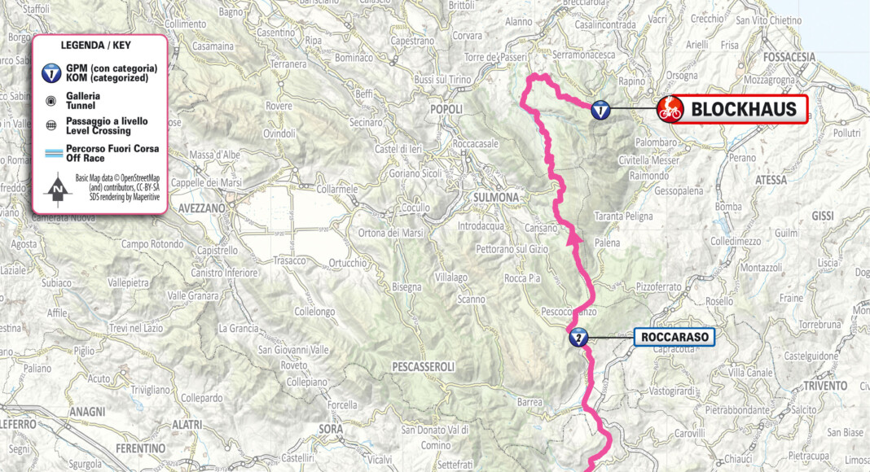The height and width of the screenshot is (472, 870).
Task: Click the KOM icon in the legend
Action: 51,72
